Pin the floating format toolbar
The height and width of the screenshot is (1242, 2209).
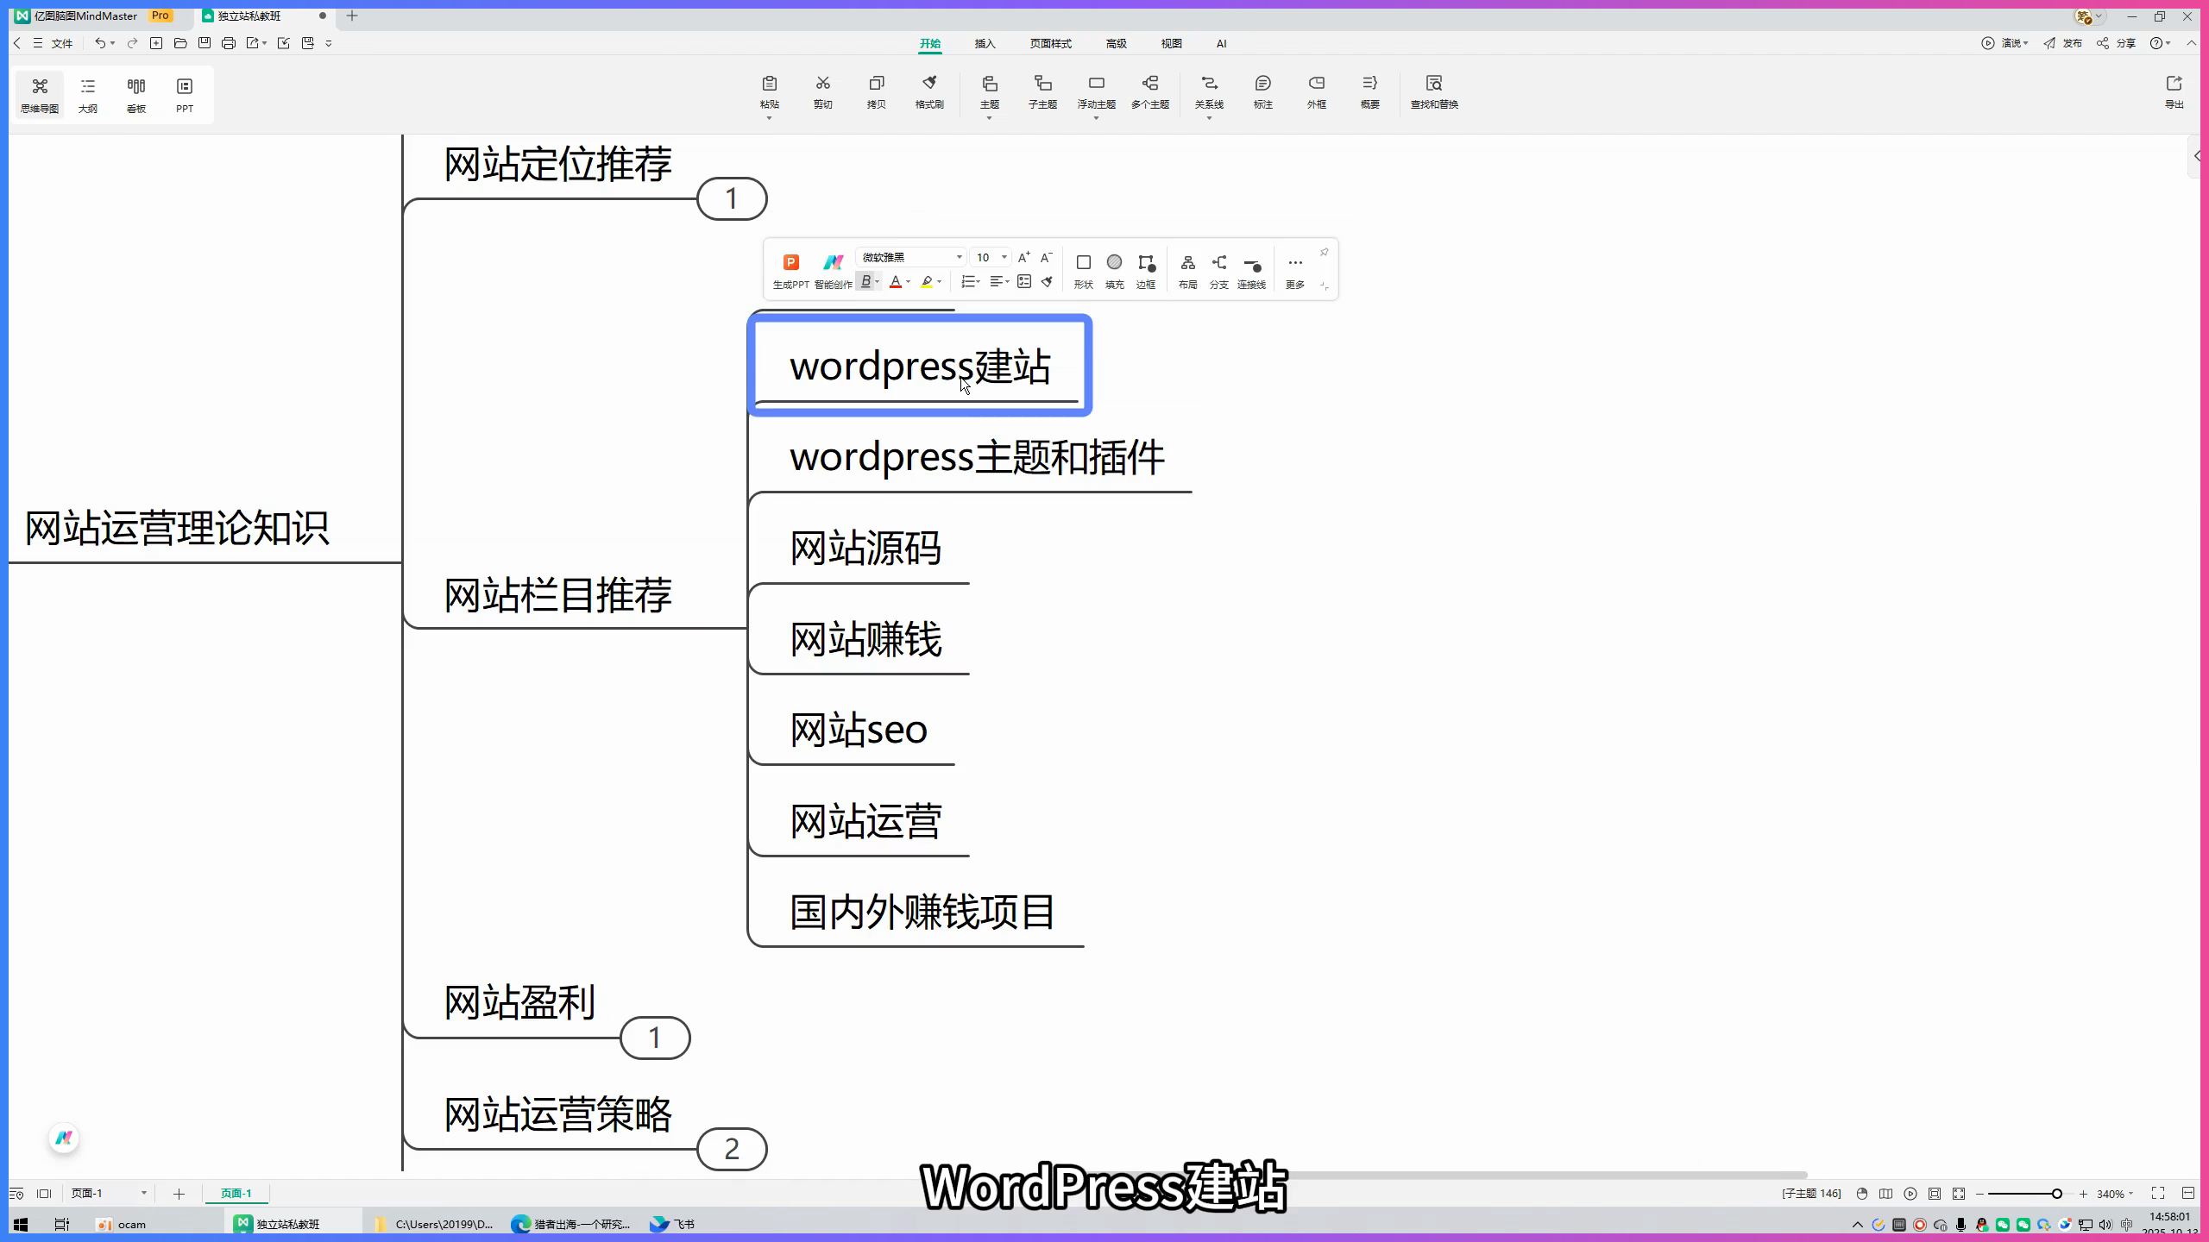[x=1324, y=252]
